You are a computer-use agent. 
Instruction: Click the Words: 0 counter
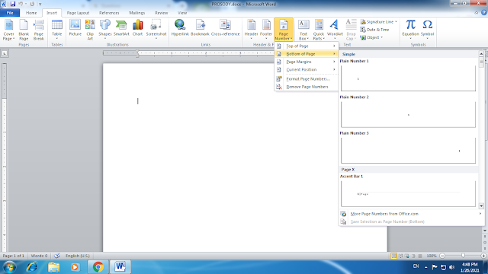[39, 256]
